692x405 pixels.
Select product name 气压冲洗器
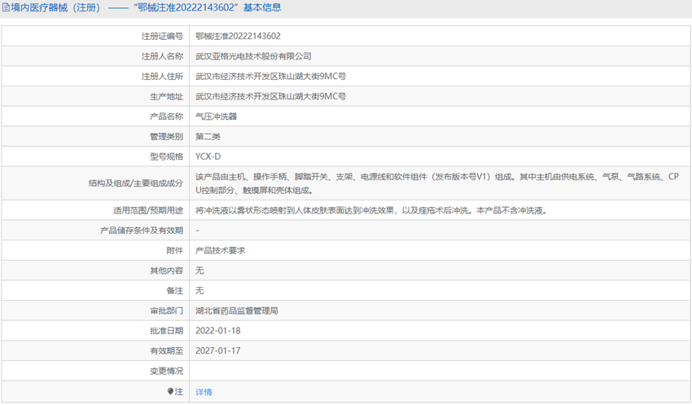217,117
